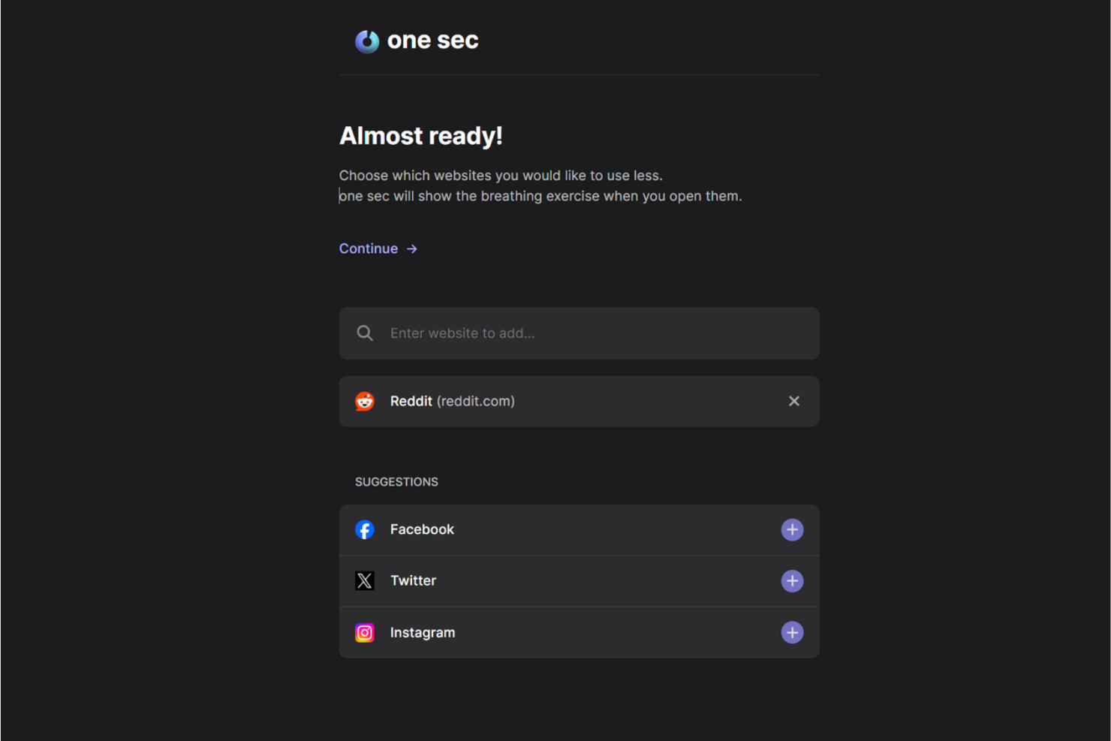Image resolution: width=1111 pixels, height=741 pixels.
Task: Click the plus icon beside Twitter
Action: click(792, 580)
